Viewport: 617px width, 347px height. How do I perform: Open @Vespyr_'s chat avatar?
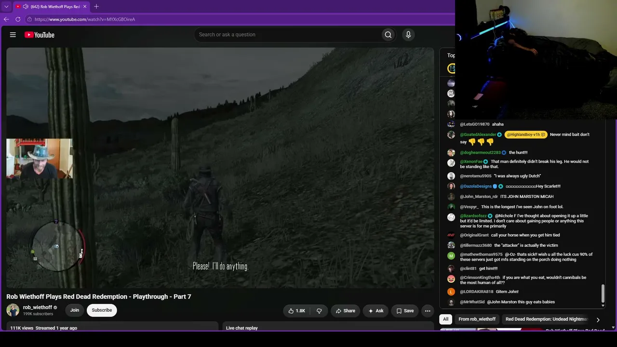tap(451, 207)
